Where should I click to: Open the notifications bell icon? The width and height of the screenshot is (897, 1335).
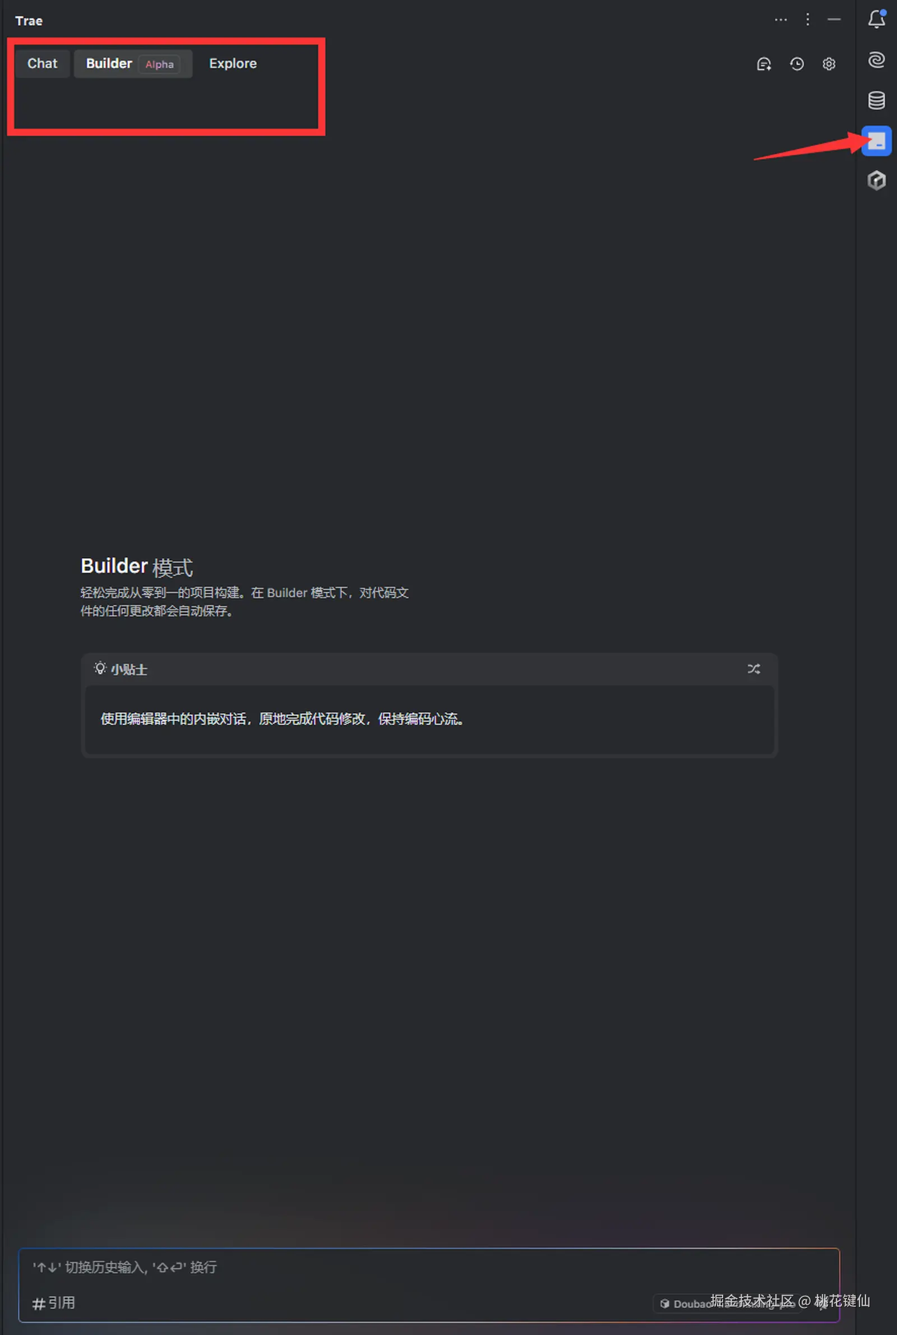click(x=876, y=20)
